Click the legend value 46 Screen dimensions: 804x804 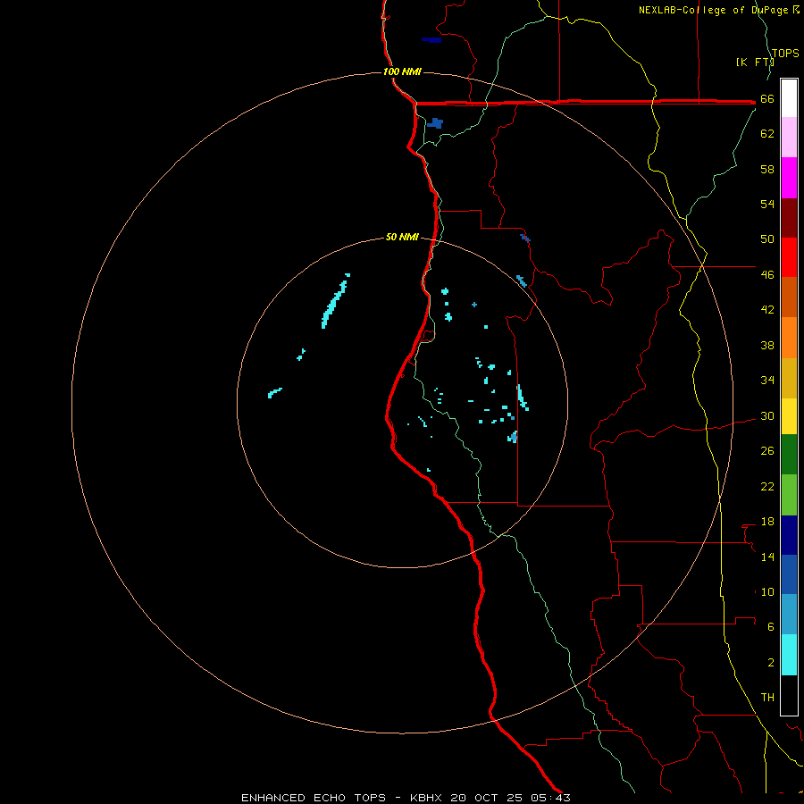(x=767, y=275)
